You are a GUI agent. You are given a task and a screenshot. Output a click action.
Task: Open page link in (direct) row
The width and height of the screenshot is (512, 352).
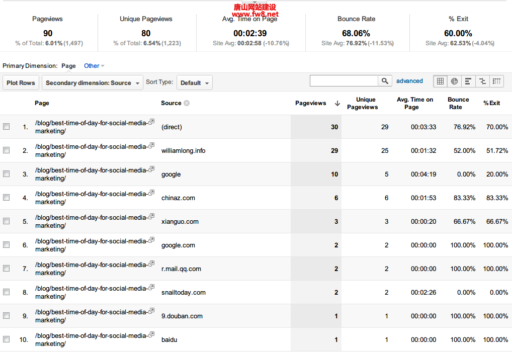[91, 127]
